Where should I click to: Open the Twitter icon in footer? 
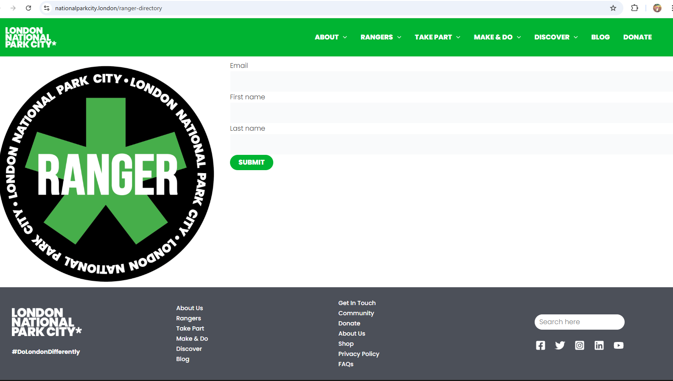pyautogui.click(x=560, y=345)
